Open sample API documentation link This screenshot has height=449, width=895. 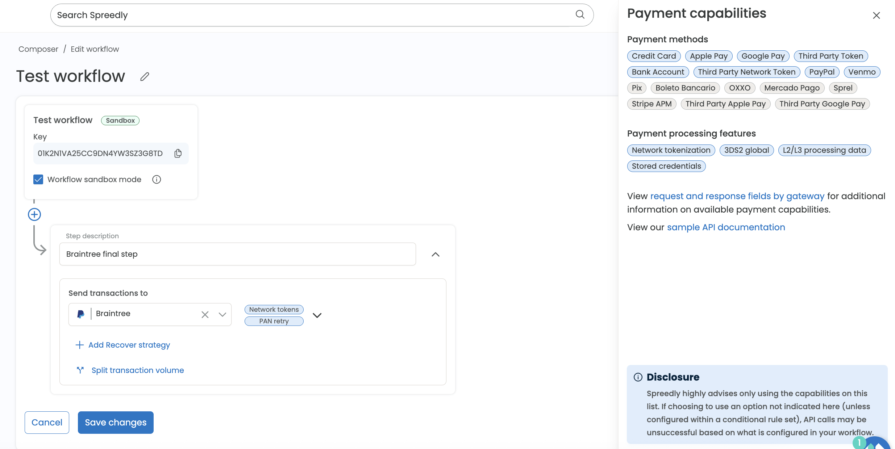click(x=726, y=227)
